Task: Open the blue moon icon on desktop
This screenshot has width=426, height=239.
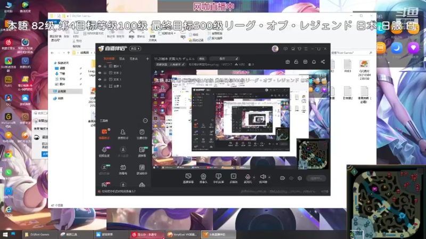Action: click(397, 48)
